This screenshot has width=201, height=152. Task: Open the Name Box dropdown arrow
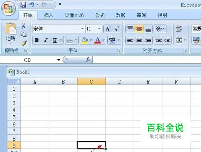coord(59,60)
